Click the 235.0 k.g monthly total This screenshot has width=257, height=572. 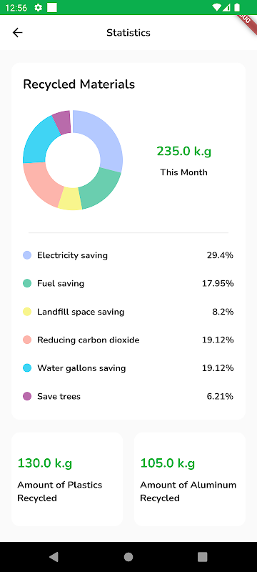(x=184, y=151)
